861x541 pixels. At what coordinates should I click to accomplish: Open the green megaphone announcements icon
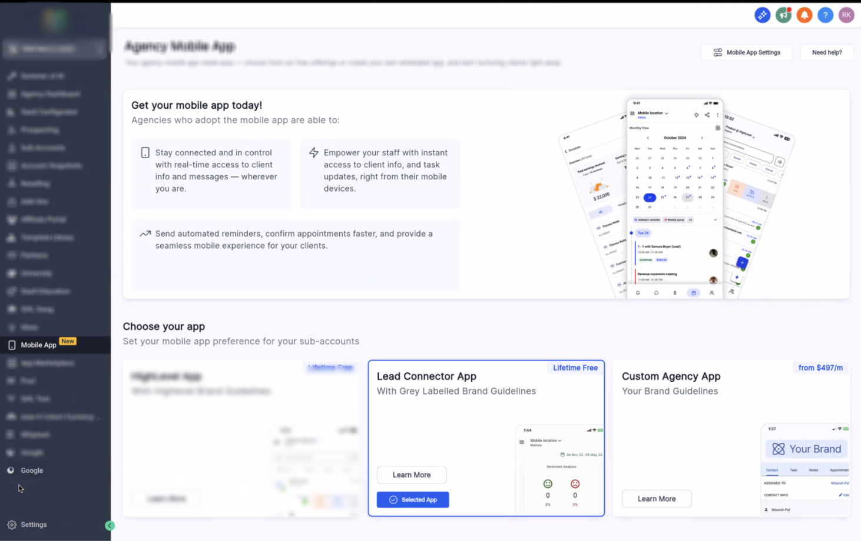tap(783, 15)
